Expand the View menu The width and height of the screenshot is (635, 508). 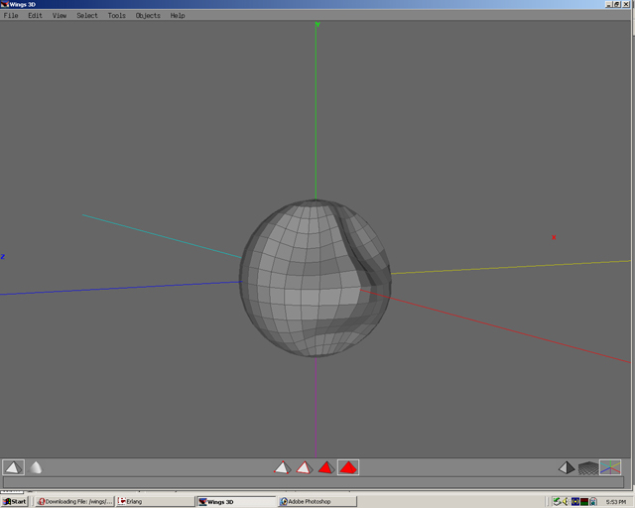coord(60,16)
